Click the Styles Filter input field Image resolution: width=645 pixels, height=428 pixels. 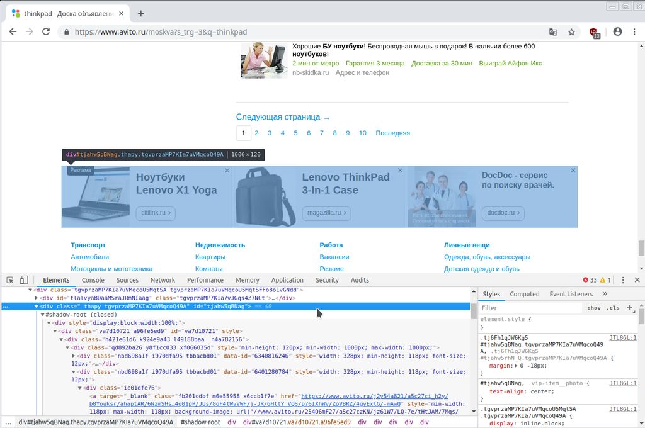530,308
